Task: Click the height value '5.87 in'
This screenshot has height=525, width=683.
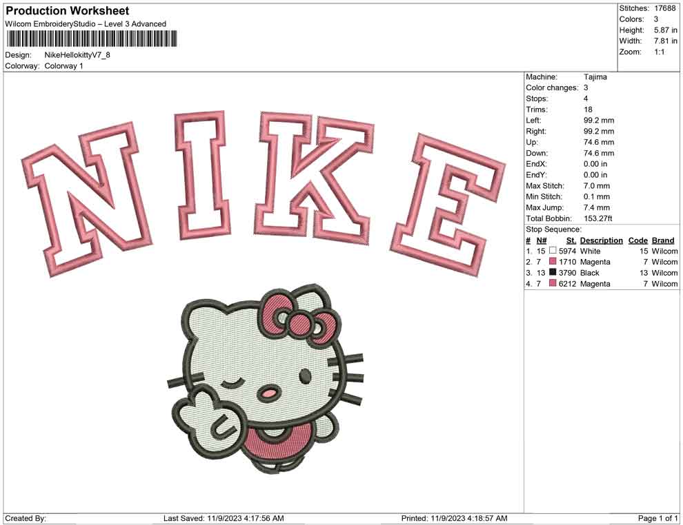Action: click(x=666, y=30)
